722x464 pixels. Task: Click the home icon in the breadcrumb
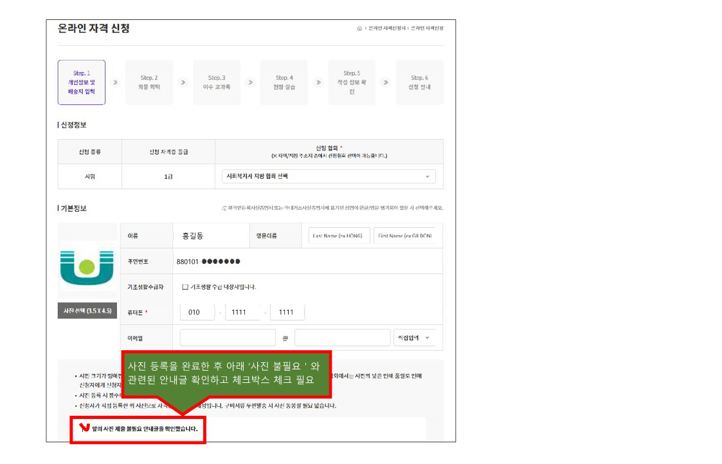point(359,28)
